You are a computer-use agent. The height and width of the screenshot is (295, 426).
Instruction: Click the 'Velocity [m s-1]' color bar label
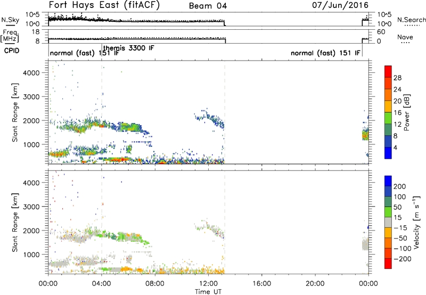coord(416,222)
